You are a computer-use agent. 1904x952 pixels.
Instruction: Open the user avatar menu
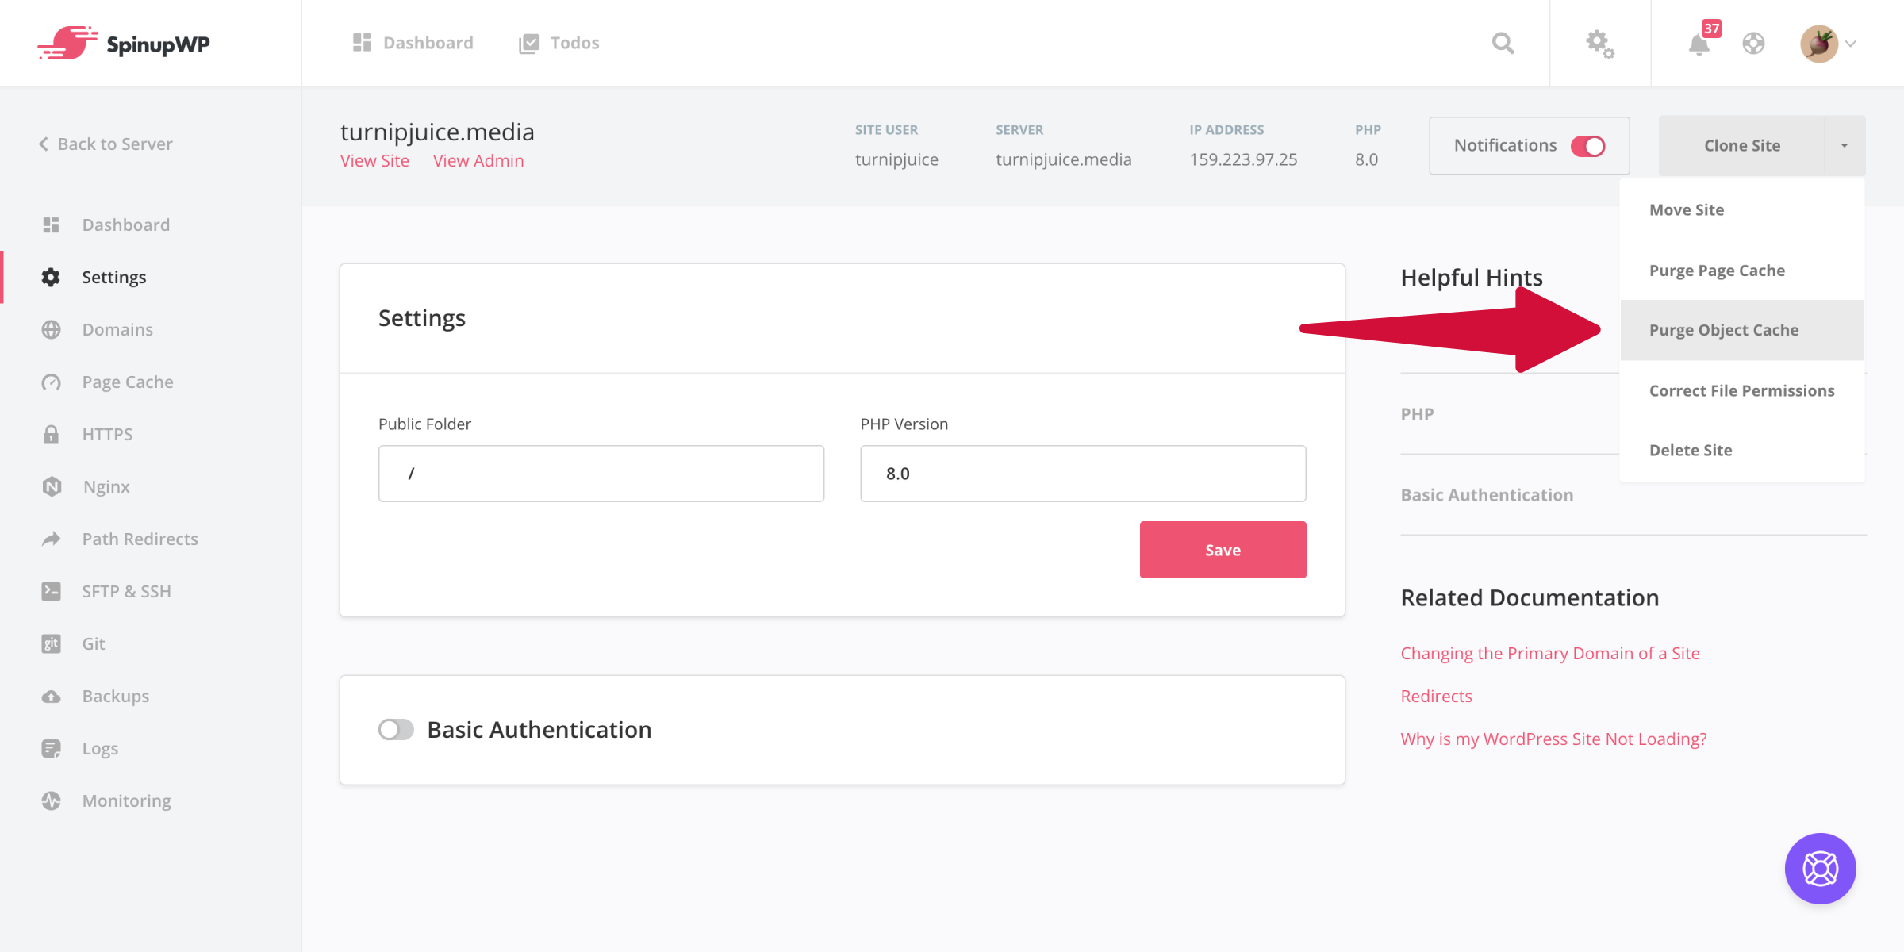[x=1819, y=43]
